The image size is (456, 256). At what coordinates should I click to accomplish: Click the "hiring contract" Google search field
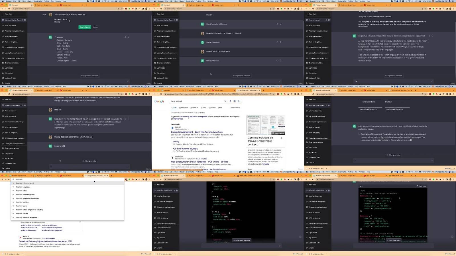coord(197,101)
